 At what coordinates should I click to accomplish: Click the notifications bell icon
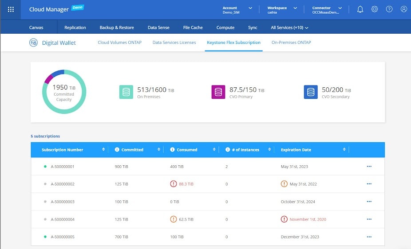(360, 9)
